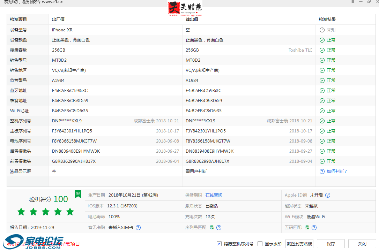The width and height of the screenshot is (379, 252).
Task: Select factory cellular address E4:B2:FB:CB:3D:59
Action: pyautogui.click(x=70, y=101)
